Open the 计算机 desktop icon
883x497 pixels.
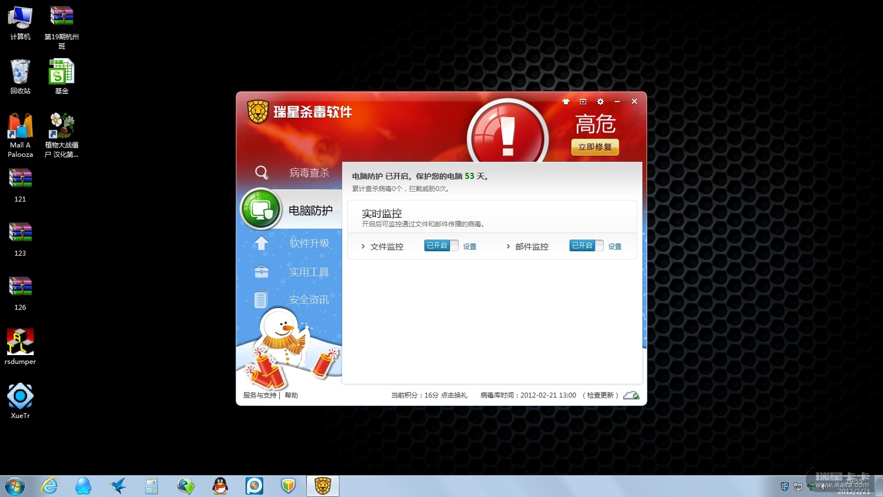click(x=20, y=23)
